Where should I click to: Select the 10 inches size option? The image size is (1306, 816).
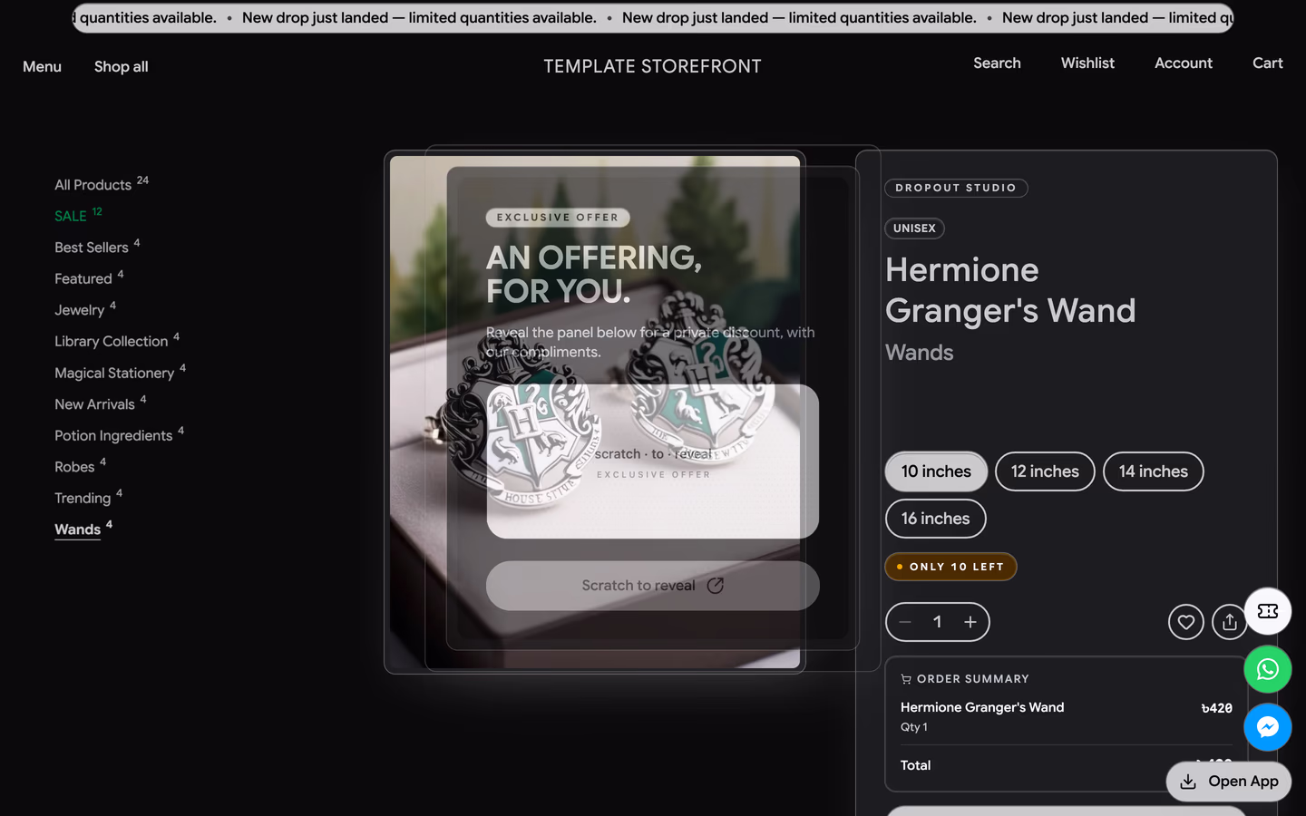coord(936,471)
